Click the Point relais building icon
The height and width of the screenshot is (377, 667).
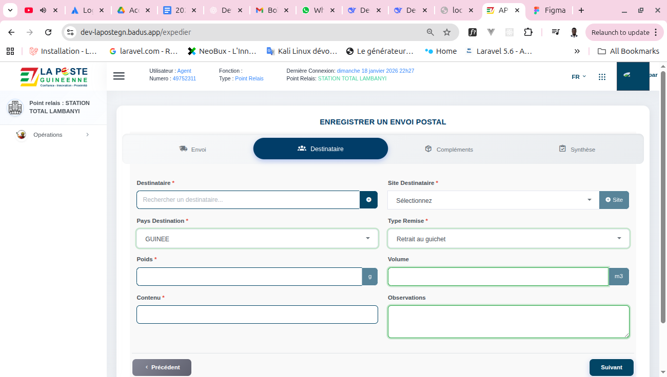[x=15, y=108]
